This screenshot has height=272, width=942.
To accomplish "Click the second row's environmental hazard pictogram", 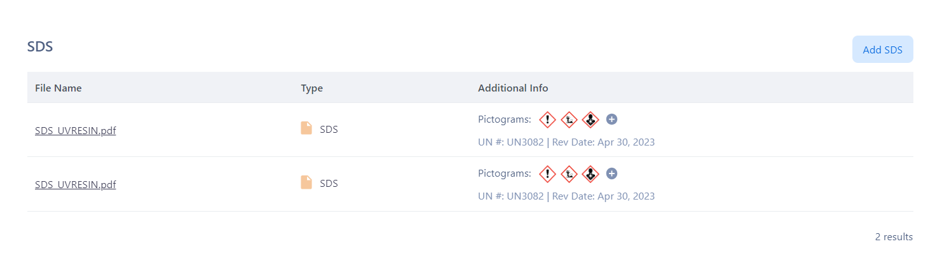I will point(569,173).
